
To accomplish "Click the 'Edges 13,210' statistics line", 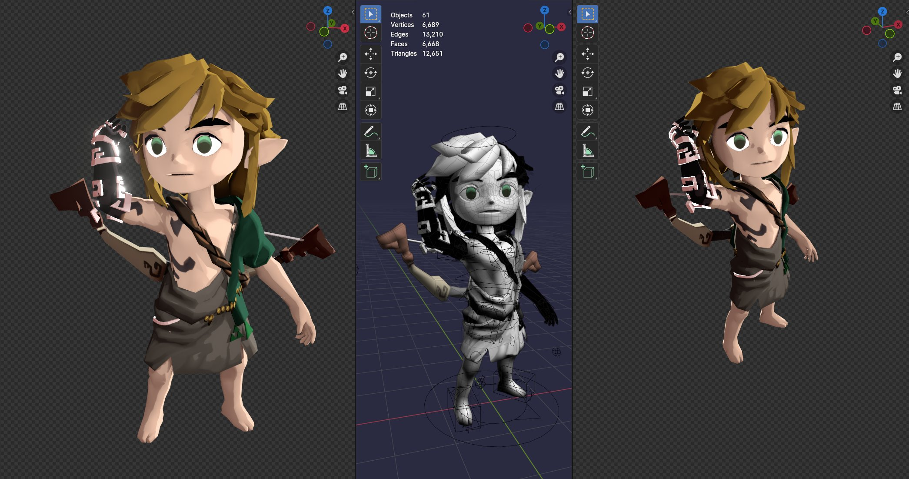I will tap(416, 34).
